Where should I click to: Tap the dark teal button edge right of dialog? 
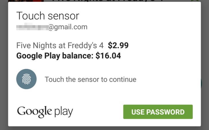202,83
